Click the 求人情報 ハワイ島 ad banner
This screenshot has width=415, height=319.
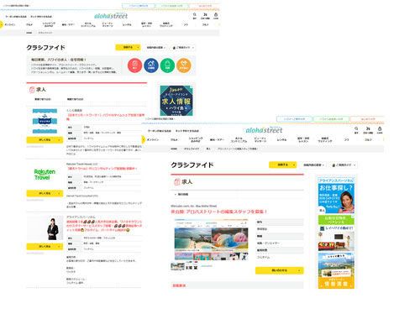pyautogui.click(x=176, y=101)
